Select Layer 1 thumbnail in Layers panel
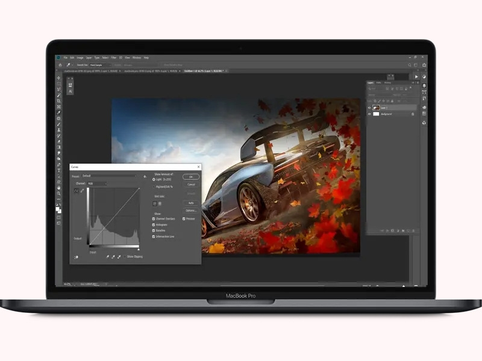The width and height of the screenshot is (482, 361). 376,108
